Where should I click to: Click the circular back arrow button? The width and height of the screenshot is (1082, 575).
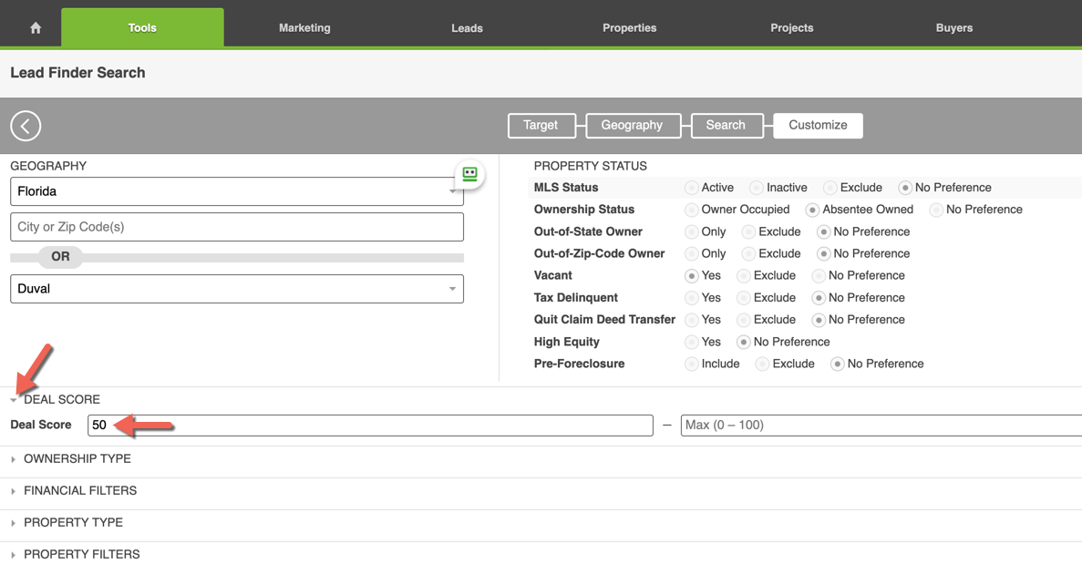pos(26,126)
